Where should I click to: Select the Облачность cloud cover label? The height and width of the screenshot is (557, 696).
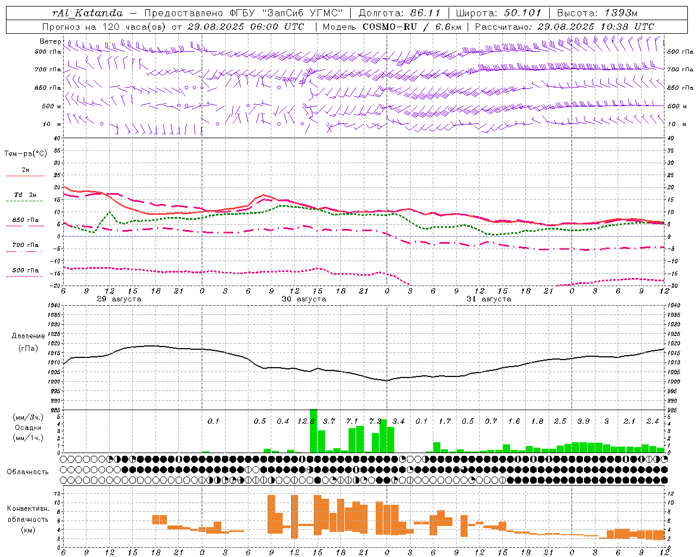[28, 472]
